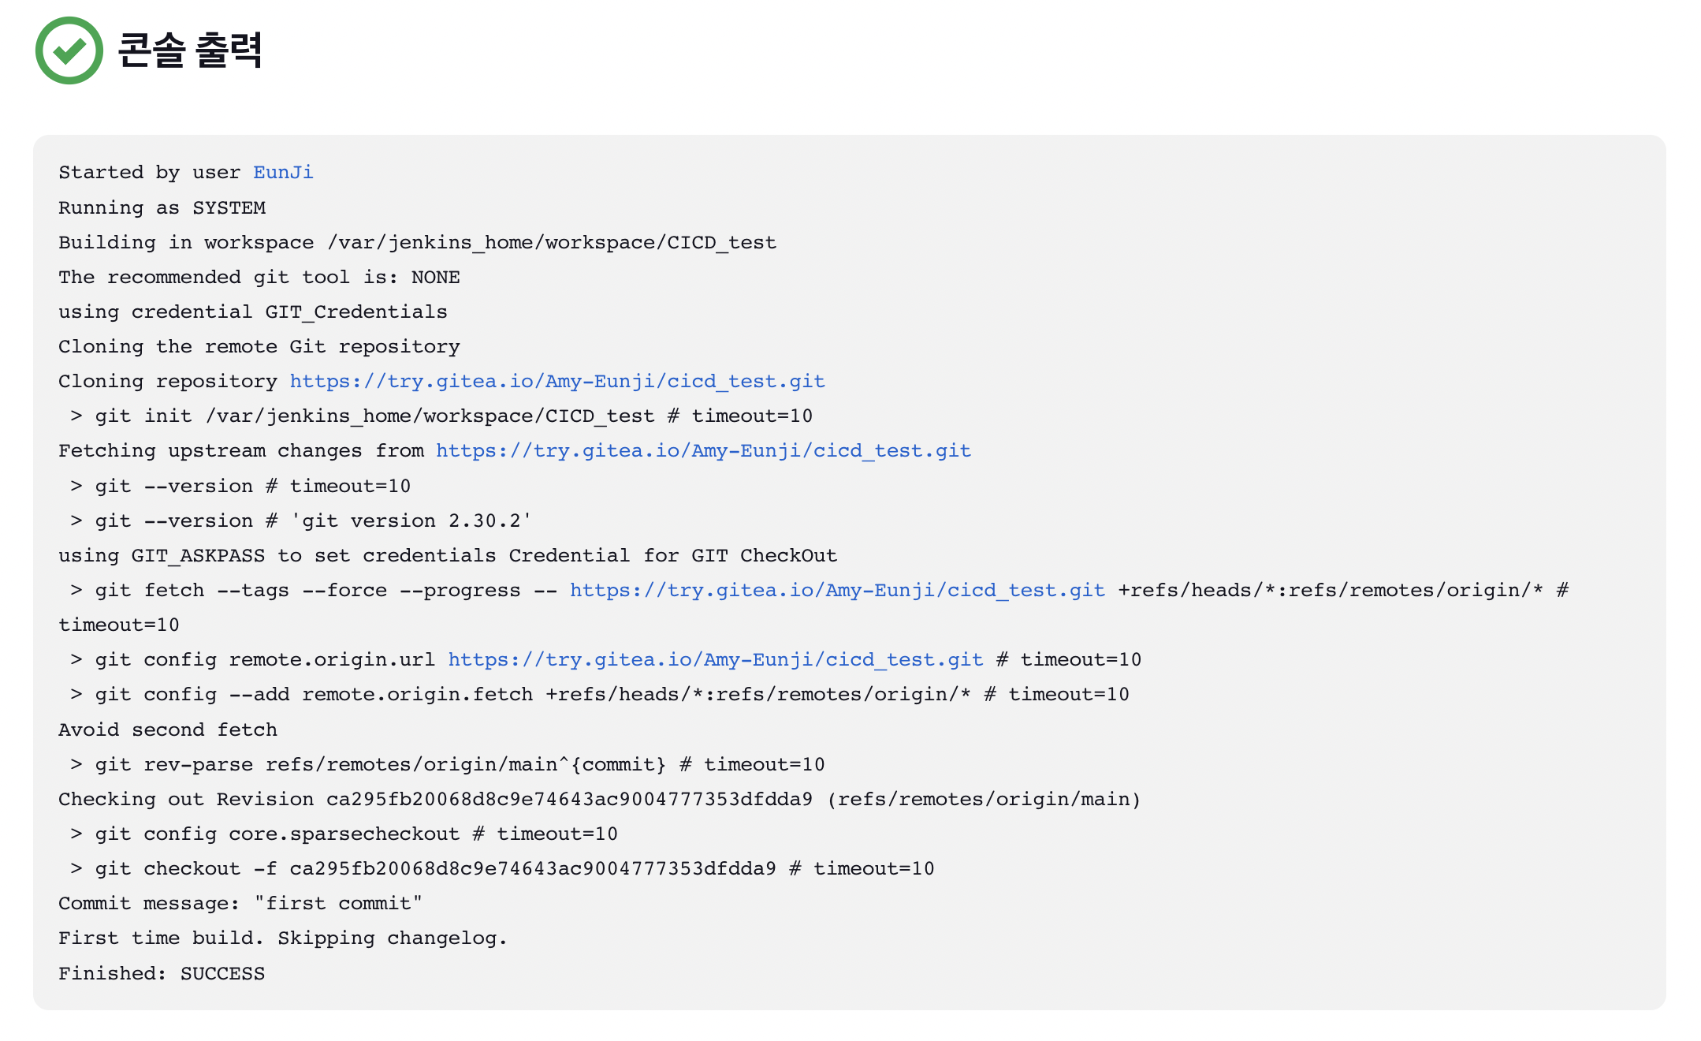Screen dimensions: 1701x1041
Task: Click the git checkout -f command line
Action: click(501, 869)
